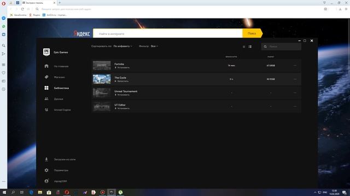350x196 pixels.
Task: Click the Epic Games logo
Action: point(46,52)
